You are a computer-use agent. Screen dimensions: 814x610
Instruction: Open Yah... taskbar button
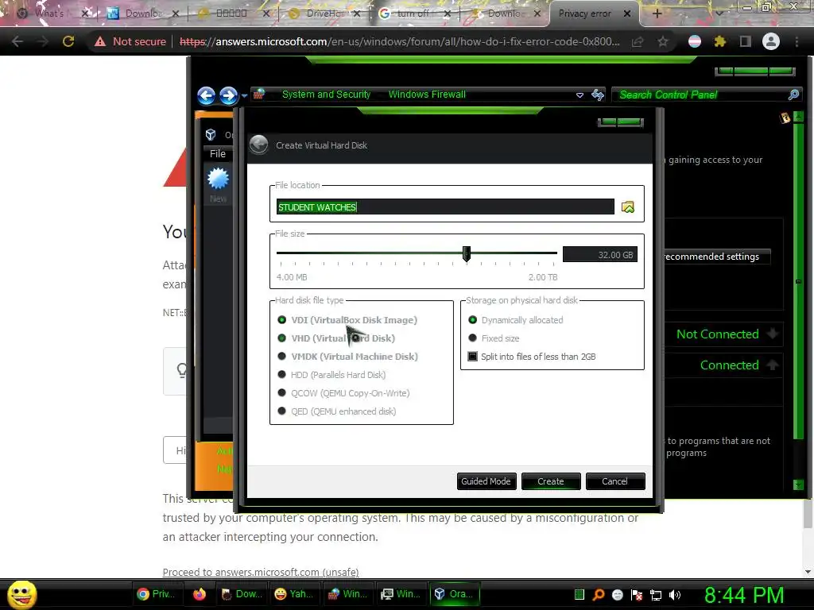click(x=294, y=594)
